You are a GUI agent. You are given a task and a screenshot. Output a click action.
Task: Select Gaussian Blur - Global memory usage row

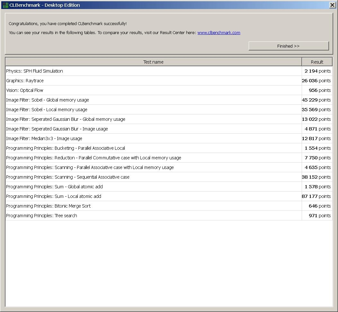point(169,119)
